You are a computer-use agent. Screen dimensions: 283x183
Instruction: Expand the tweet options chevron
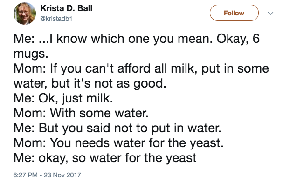point(270,13)
